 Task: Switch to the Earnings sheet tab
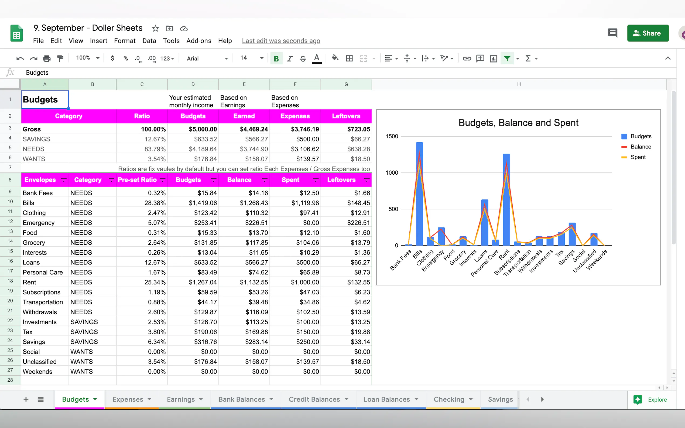pos(185,399)
